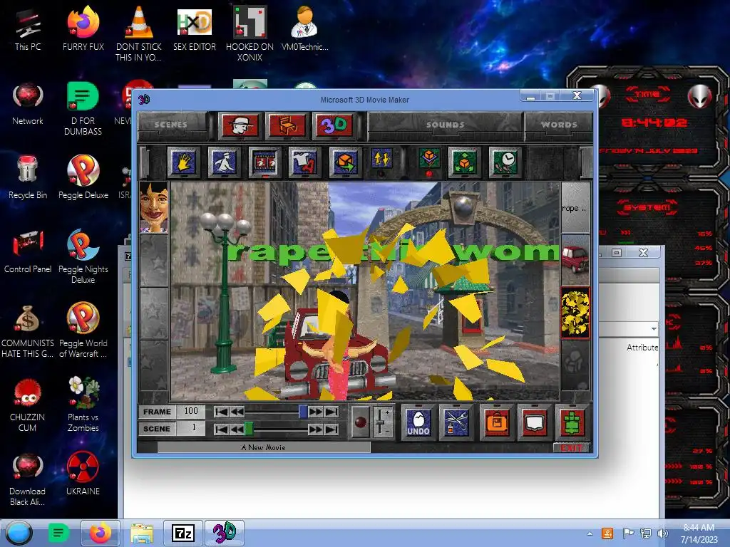Go to last scene on the SCENE row
Image resolution: width=730 pixels, height=547 pixels.
[x=331, y=429]
